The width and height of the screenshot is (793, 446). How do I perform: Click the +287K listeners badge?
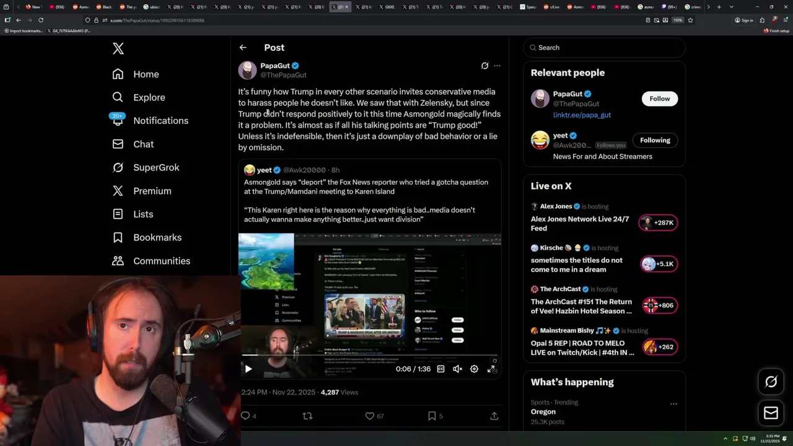tap(659, 223)
